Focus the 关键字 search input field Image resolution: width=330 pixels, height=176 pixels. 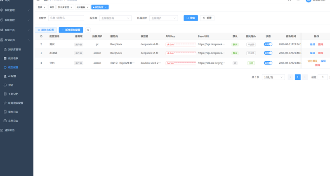(x=66, y=18)
